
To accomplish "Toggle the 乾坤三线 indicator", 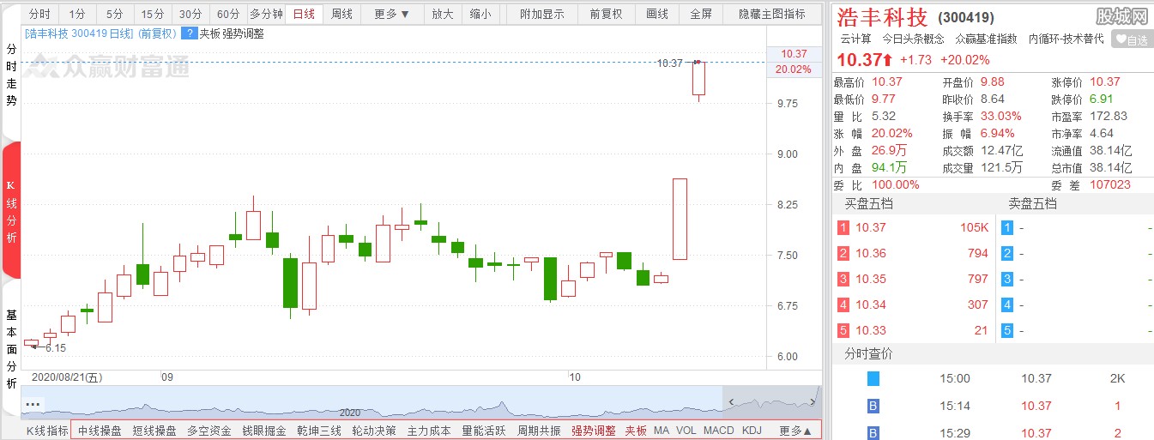I will (x=319, y=431).
